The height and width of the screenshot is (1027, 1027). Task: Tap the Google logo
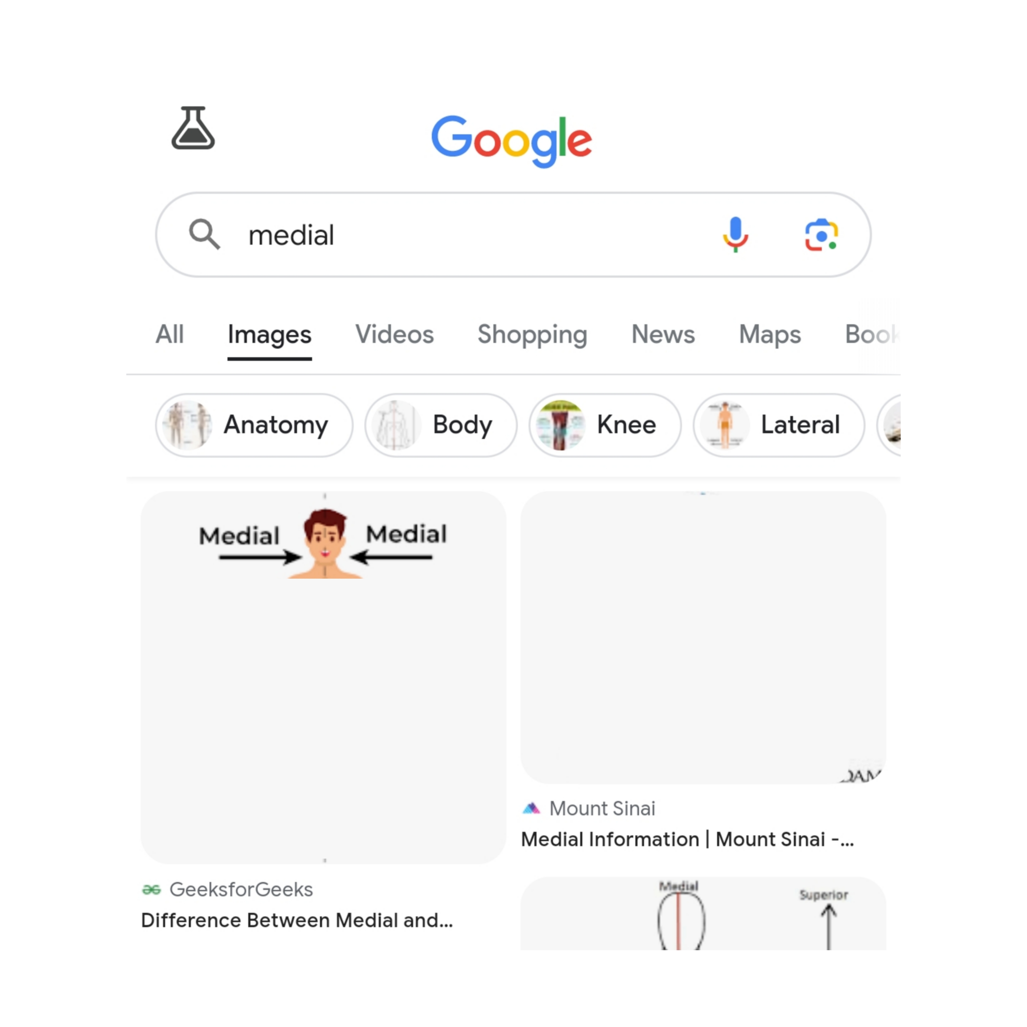coord(511,141)
